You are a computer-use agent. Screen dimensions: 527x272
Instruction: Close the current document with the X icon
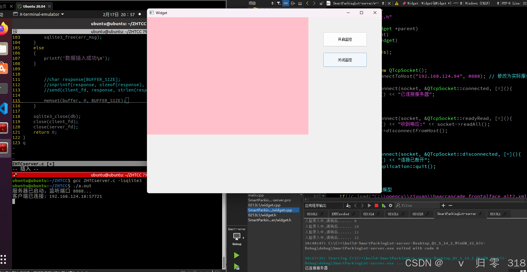click(x=389, y=3)
